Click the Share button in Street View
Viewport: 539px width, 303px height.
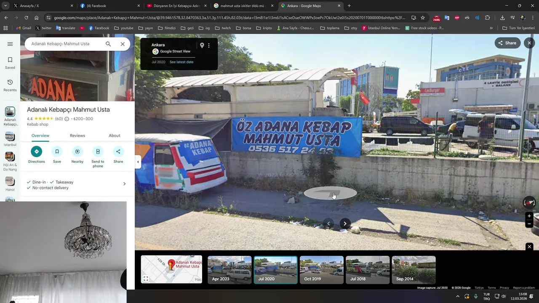coord(507,43)
